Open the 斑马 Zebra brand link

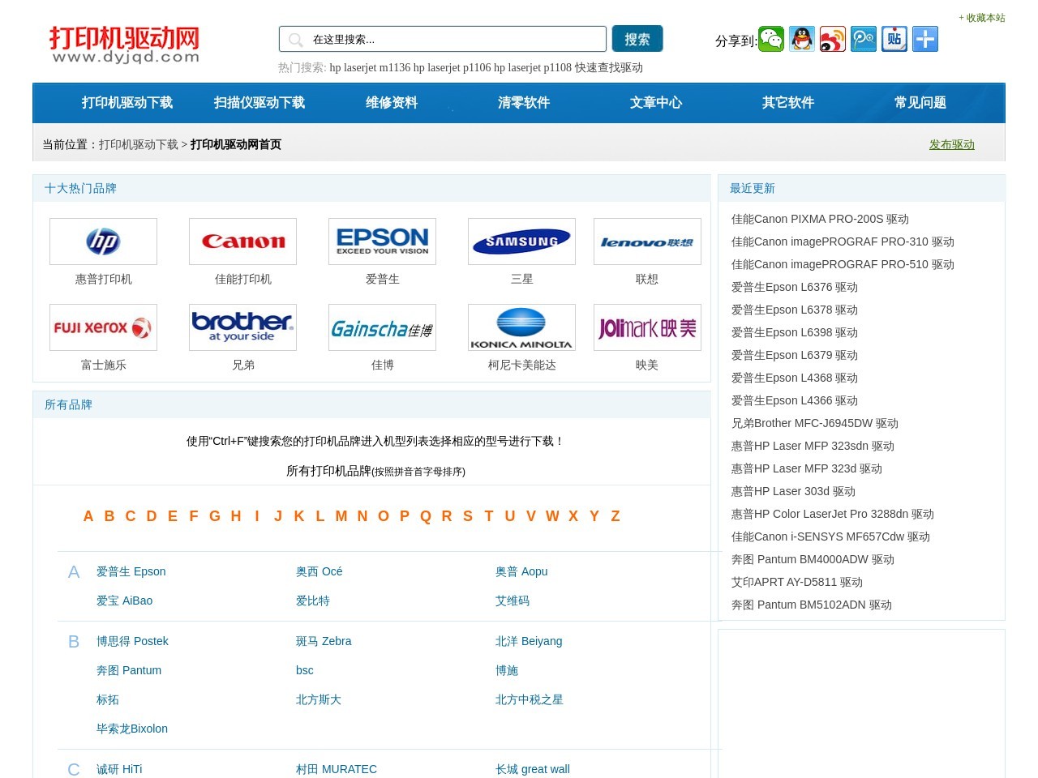coord(324,641)
